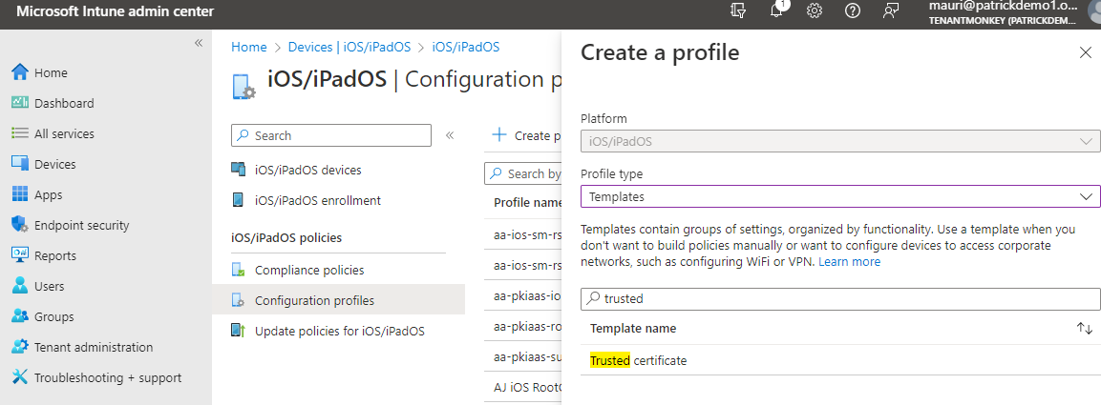Click the Home breadcrumb link

pyautogui.click(x=249, y=47)
